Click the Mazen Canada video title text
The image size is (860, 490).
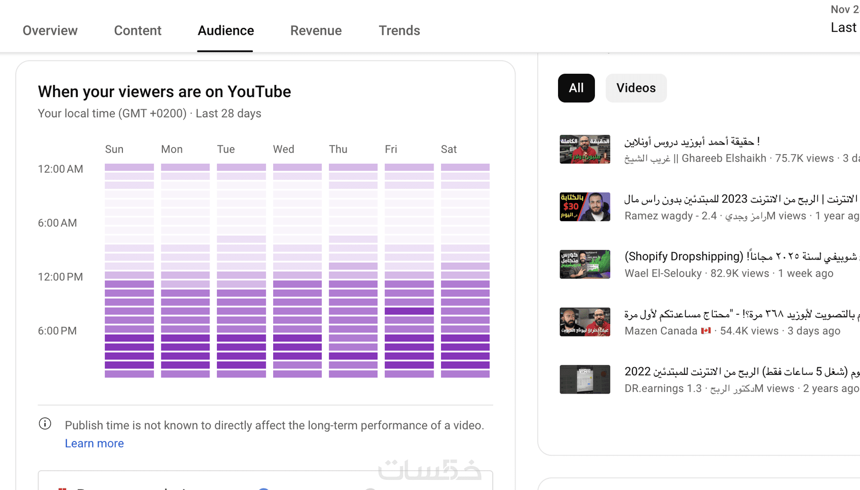point(739,314)
